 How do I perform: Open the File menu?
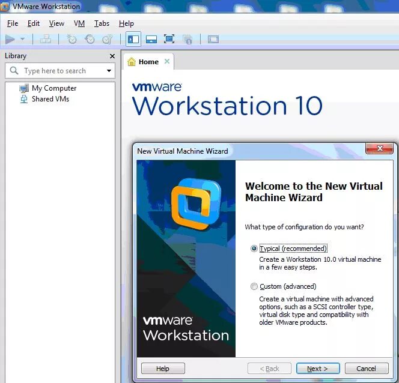coord(13,23)
